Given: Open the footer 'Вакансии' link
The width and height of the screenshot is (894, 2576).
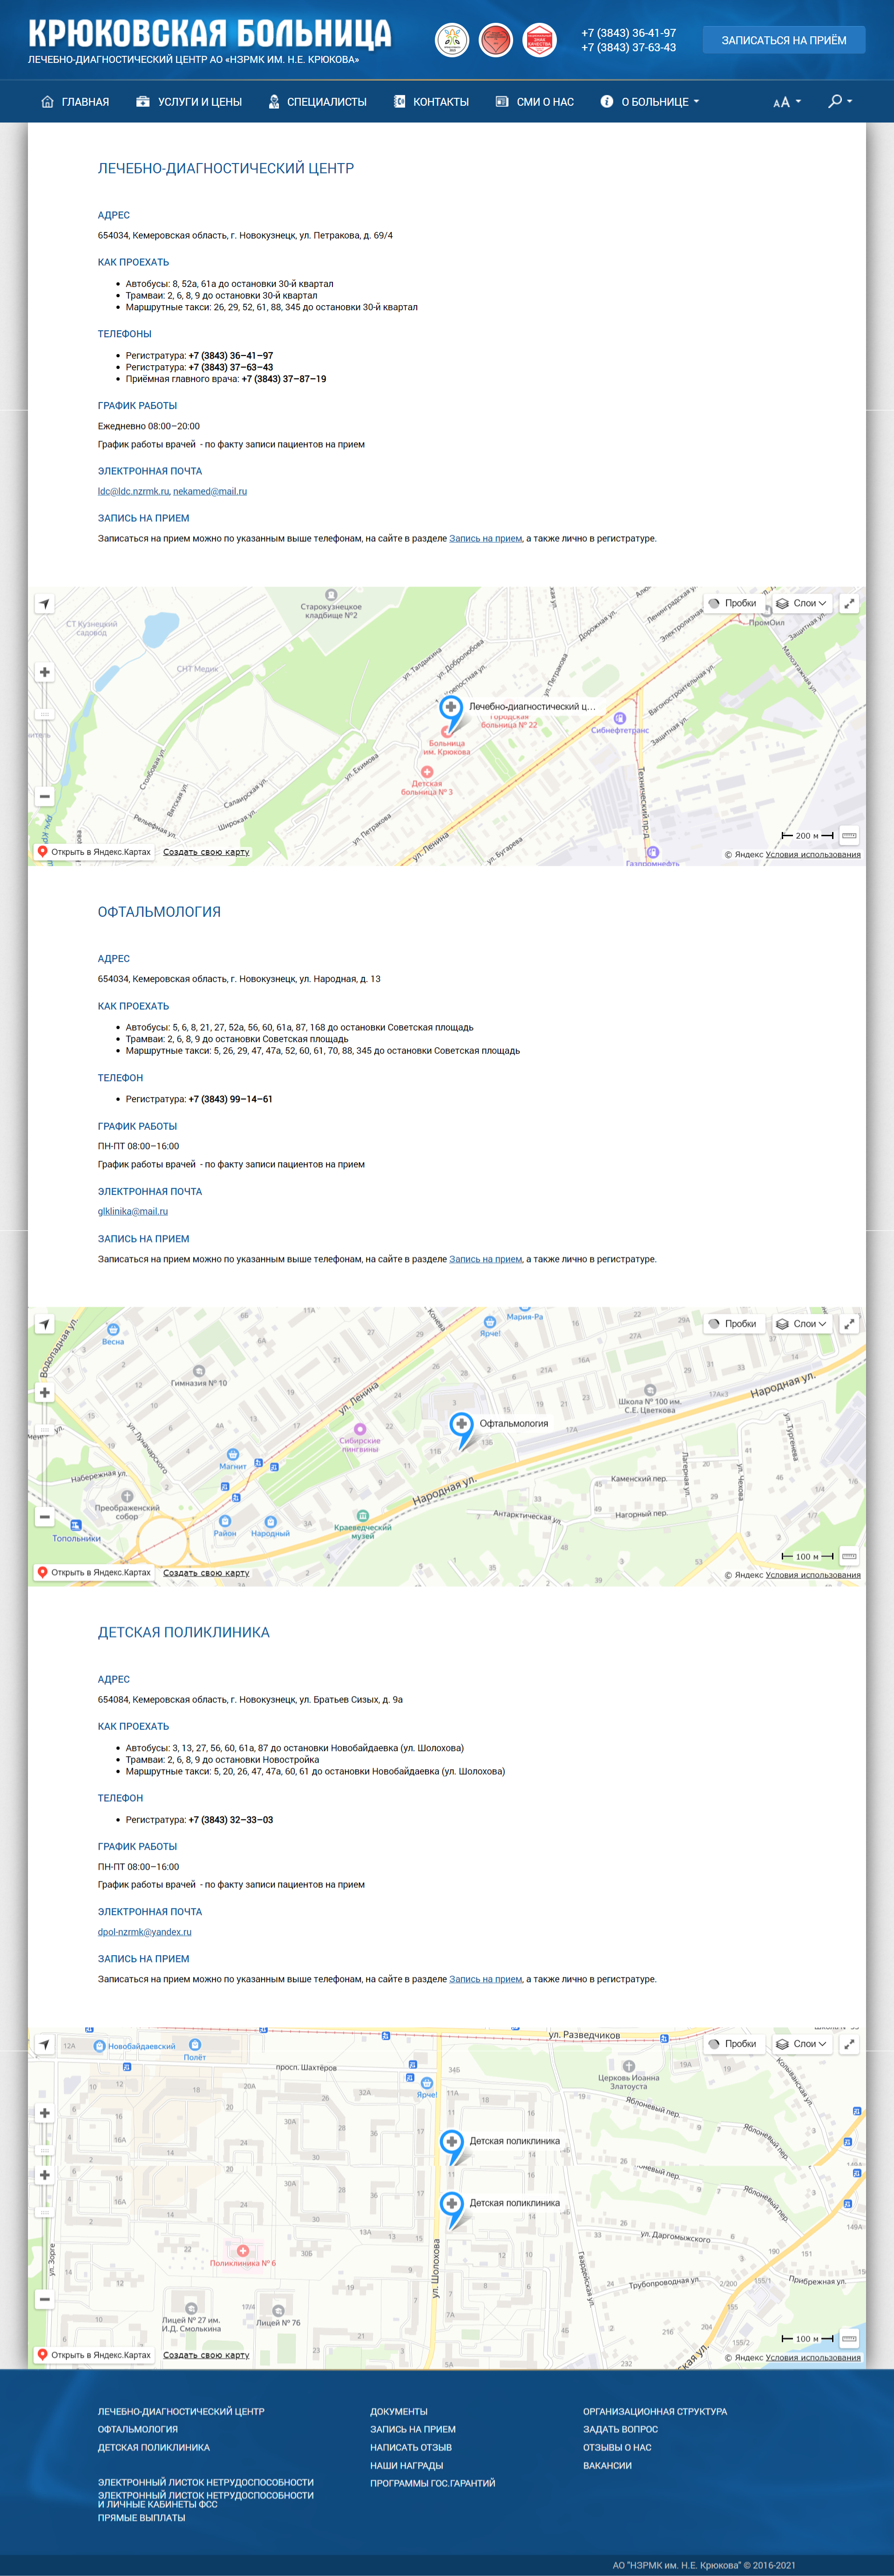Looking at the screenshot, I should [608, 2466].
